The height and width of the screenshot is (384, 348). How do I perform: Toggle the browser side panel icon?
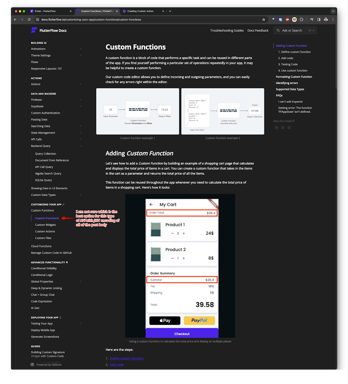319,19
